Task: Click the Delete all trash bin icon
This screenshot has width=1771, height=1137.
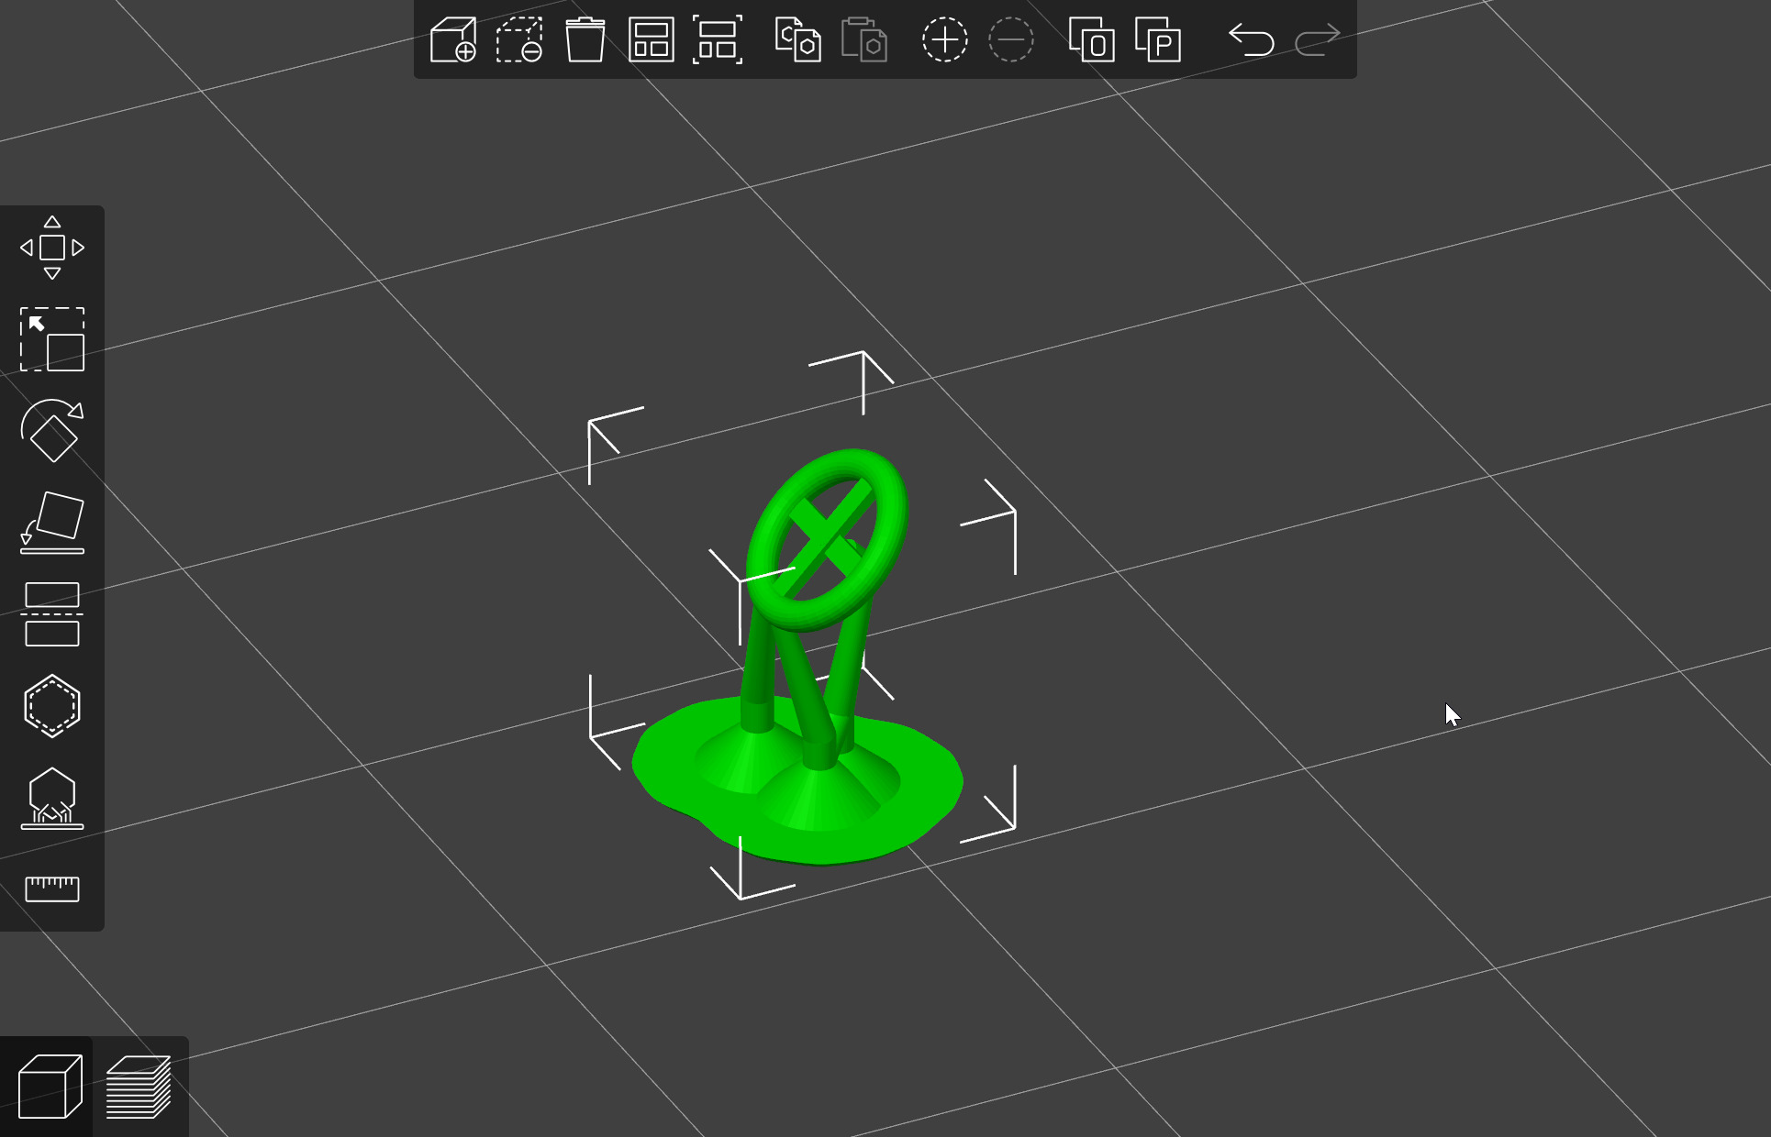Action: click(x=585, y=39)
